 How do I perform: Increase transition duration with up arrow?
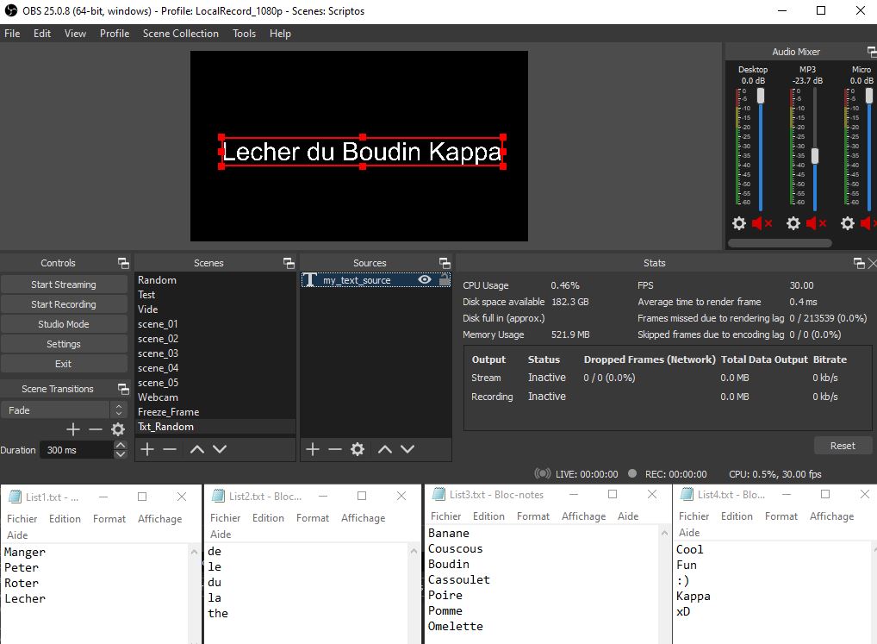[x=121, y=446]
